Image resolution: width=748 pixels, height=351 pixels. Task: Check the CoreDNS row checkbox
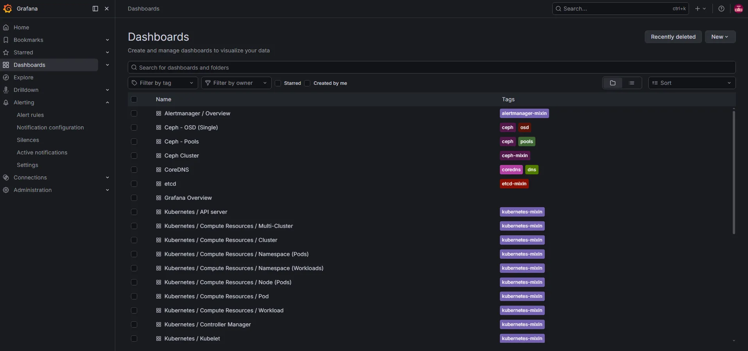(134, 170)
